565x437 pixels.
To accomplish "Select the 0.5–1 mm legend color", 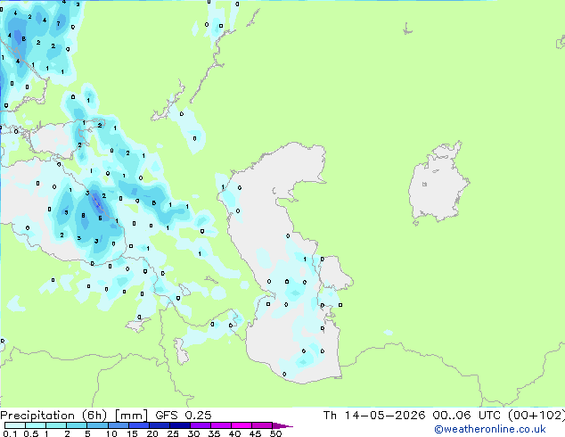I will pos(36,425).
